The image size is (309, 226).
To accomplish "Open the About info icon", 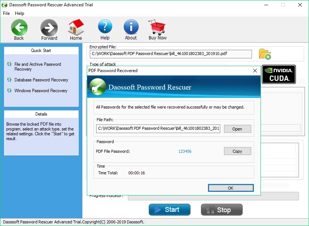I will point(131,27).
